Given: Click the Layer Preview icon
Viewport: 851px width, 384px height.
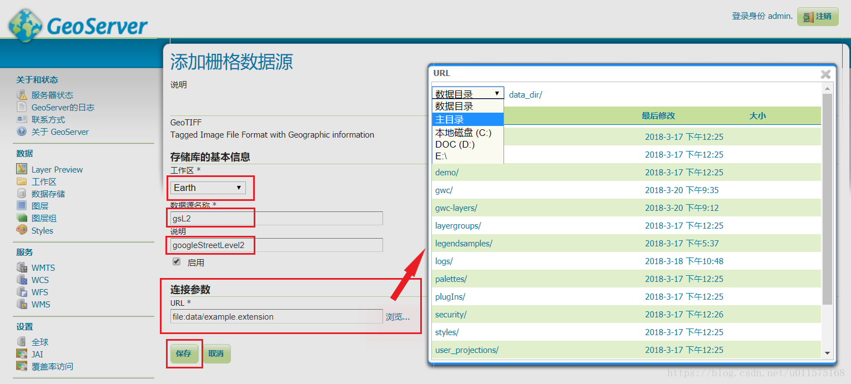Looking at the screenshot, I should coord(22,169).
